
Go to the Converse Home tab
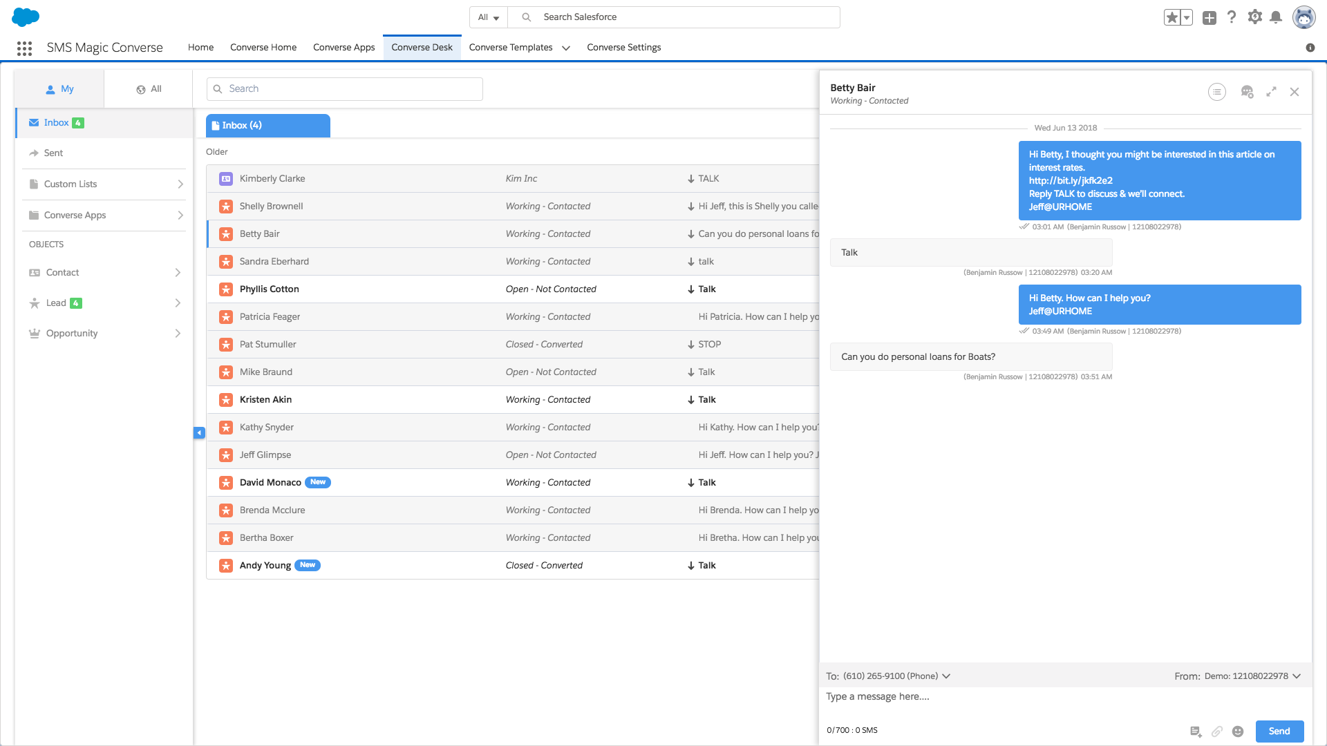coord(263,48)
